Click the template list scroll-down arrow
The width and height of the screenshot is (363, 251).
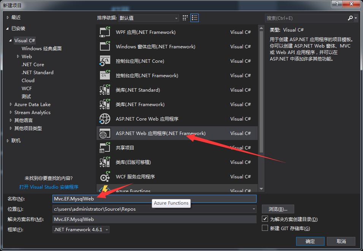[x=262, y=189]
